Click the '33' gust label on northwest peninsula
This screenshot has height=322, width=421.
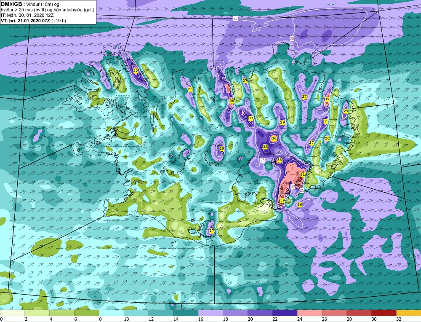tap(136, 70)
